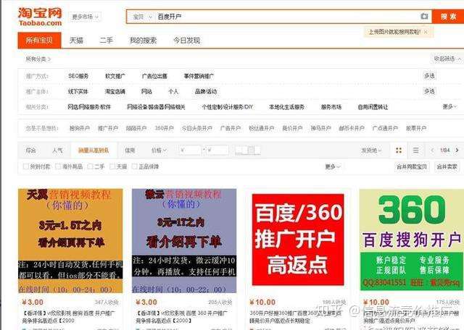Go to next results page arrow
Screen dimensions: 464x330
[x=457, y=151]
